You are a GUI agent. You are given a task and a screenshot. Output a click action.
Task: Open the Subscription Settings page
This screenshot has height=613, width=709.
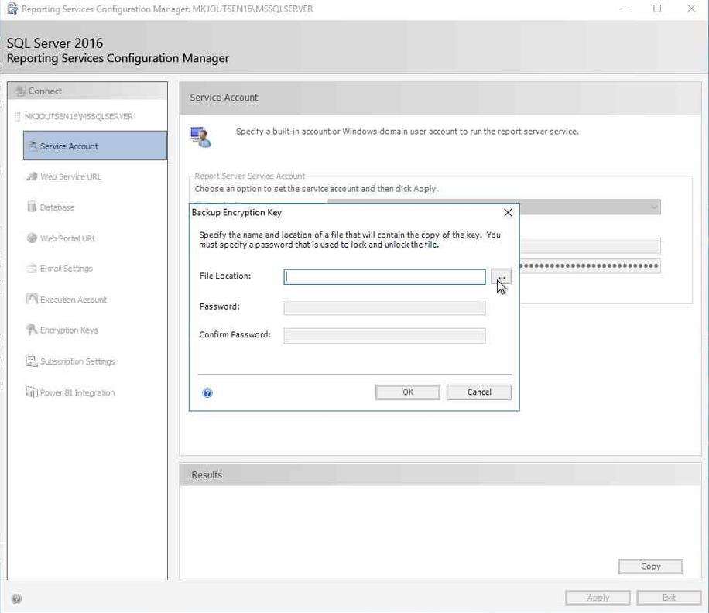[77, 361]
